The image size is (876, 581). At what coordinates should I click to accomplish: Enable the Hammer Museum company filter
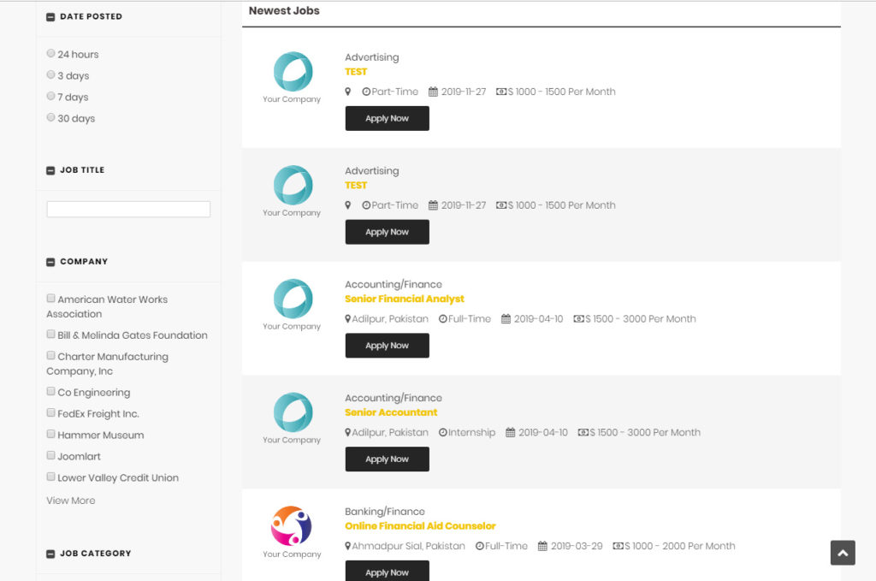pos(51,435)
